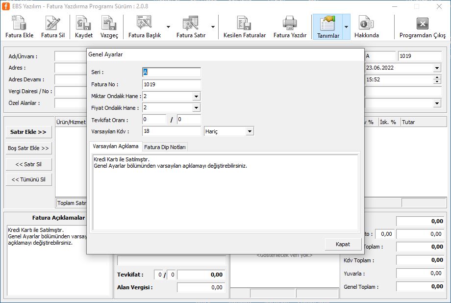Open the invoice date dropdown showing 23.06.2022
This screenshot has width=451, height=303.
pos(437,68)
